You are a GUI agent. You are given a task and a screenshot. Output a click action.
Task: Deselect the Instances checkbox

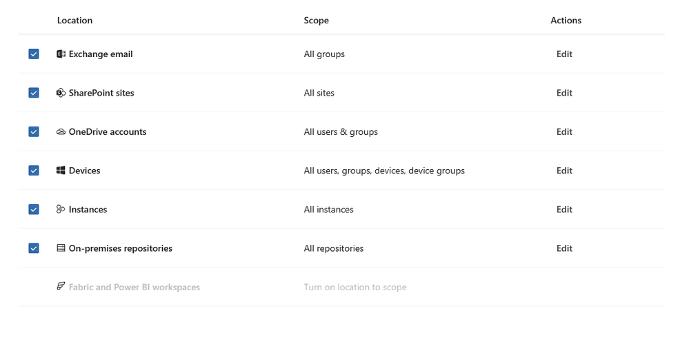(x=34, y=210)
